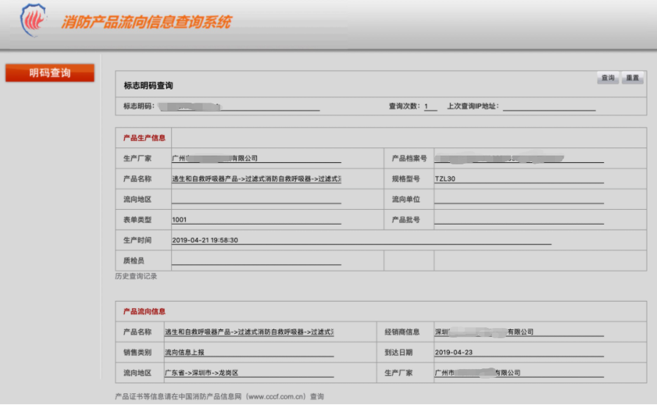Open the 历史查询记录 link

click(136, 276)
